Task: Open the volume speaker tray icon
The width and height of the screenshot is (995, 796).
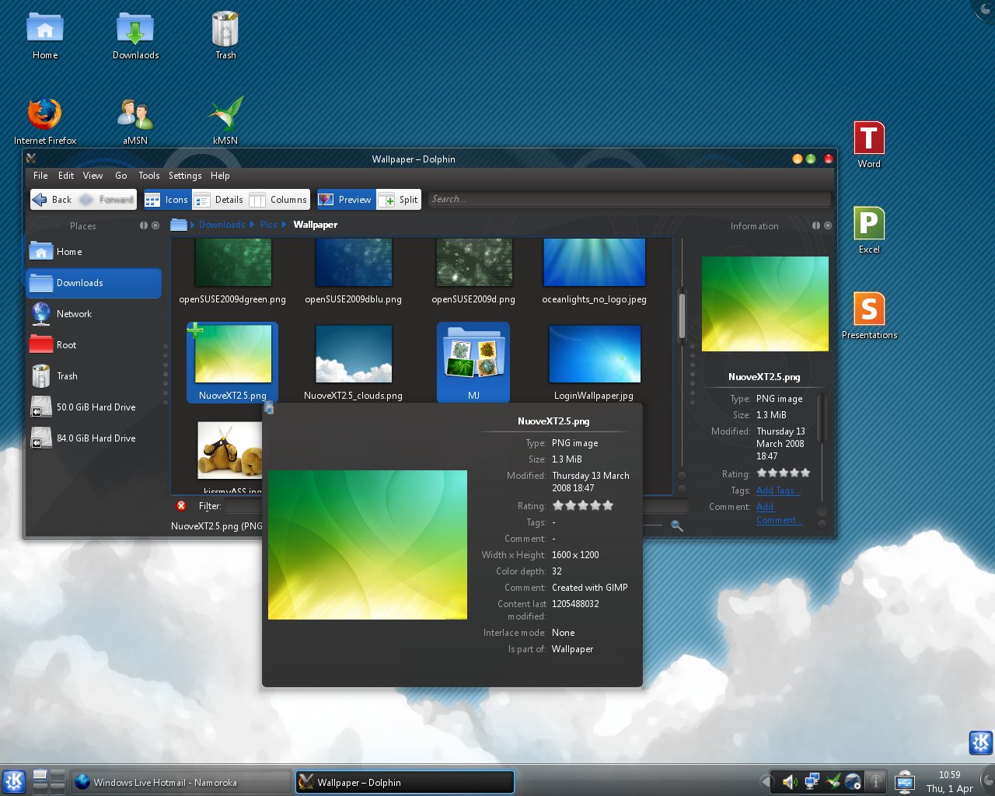Action: pyautogui.click(x=789, y=782)
